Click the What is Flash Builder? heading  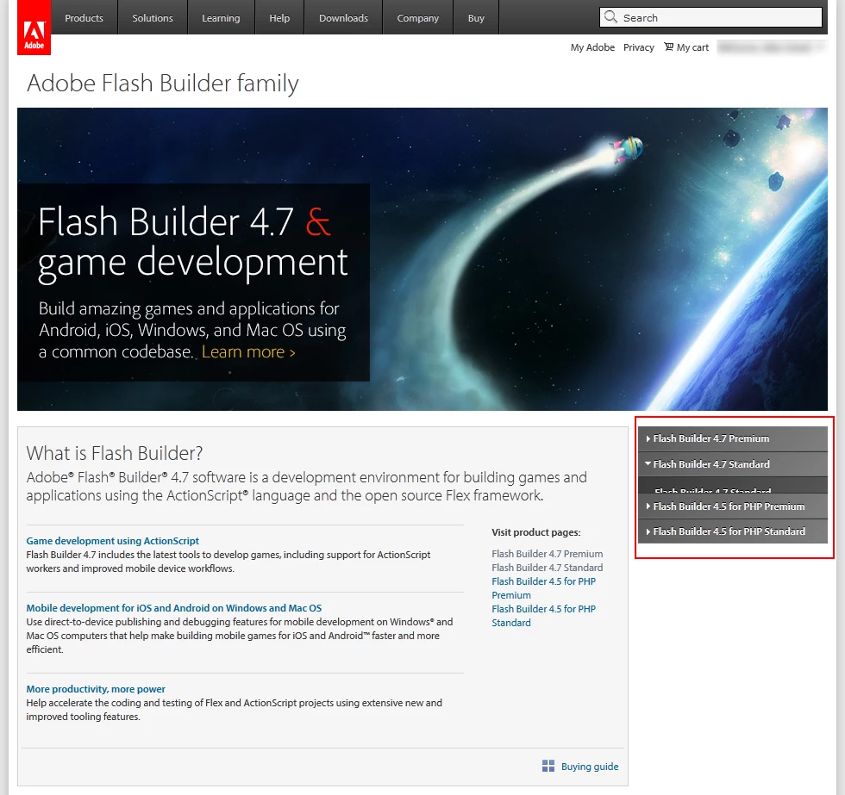(115, 453)
